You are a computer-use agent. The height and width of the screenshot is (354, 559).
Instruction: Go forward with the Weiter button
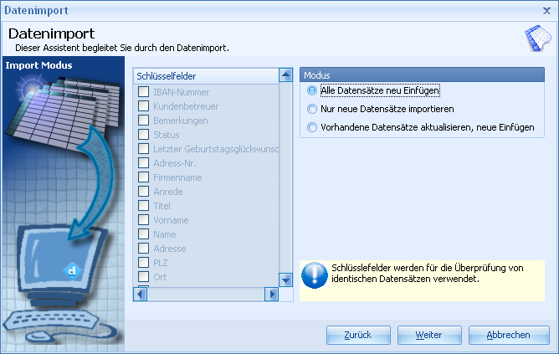[x=429, y=335]
